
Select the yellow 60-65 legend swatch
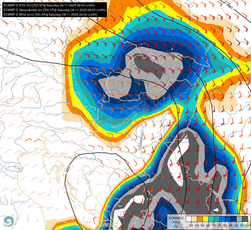[205, 219]
